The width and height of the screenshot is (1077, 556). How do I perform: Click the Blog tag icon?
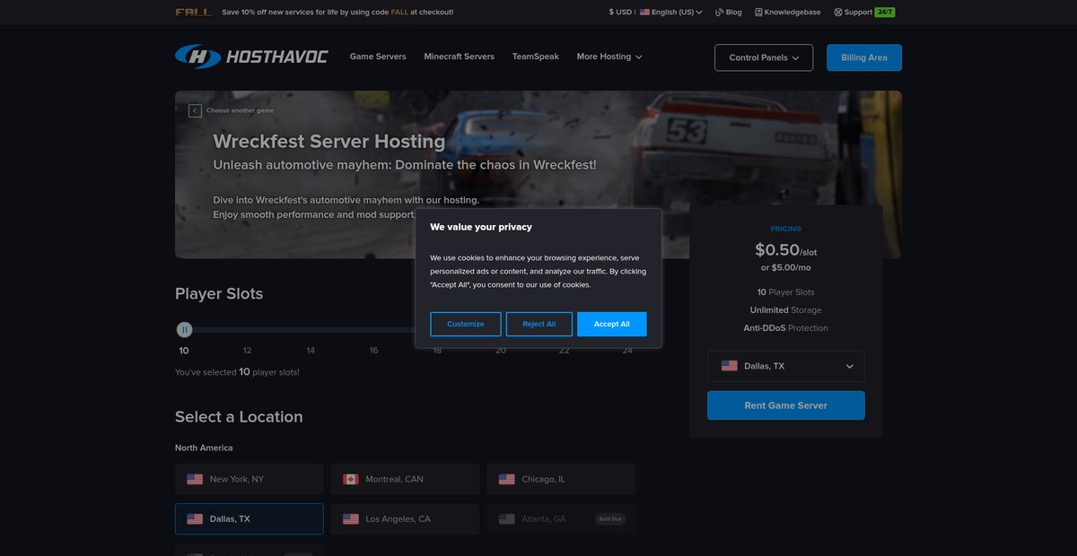pos(719,13)
